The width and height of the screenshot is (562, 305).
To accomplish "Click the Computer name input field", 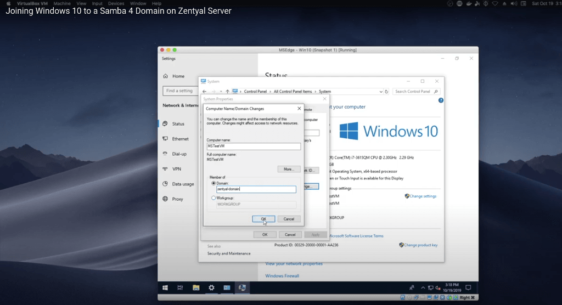I will point(254,146).
